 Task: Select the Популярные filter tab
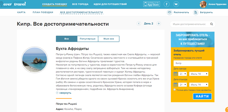click(88, 39)
